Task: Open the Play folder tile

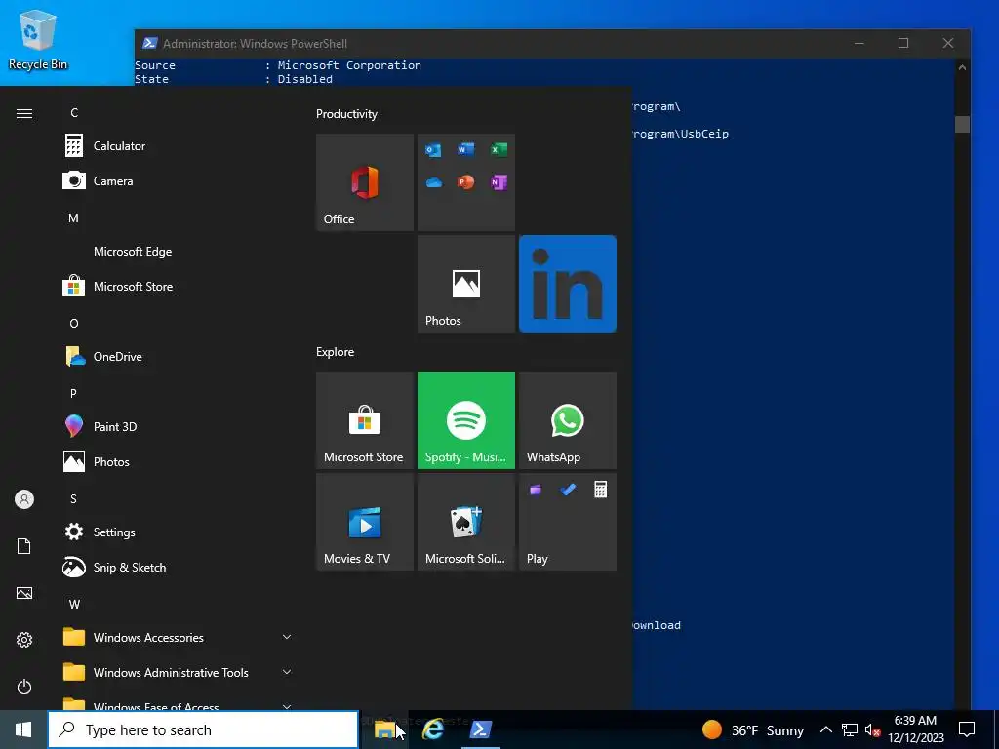Action: [x=568, y=522]
